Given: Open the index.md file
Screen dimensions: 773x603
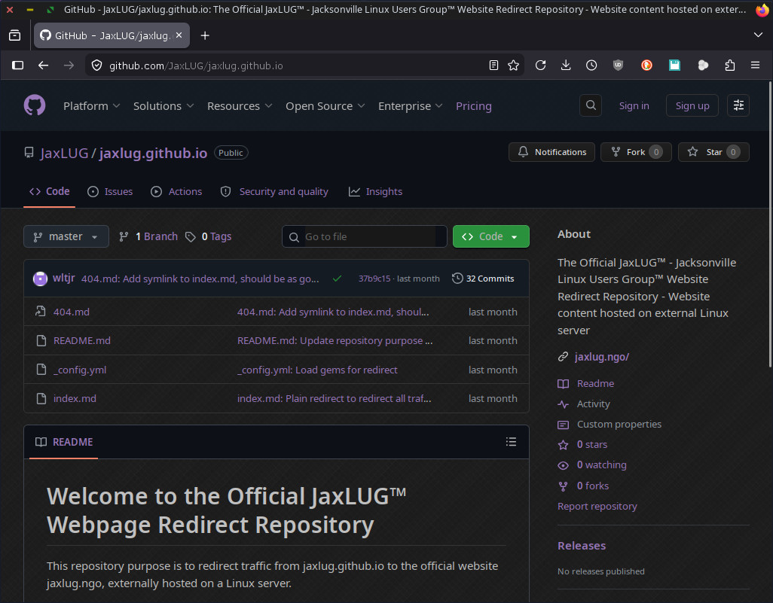Looking at the screenshot, I should coord(75,398).
